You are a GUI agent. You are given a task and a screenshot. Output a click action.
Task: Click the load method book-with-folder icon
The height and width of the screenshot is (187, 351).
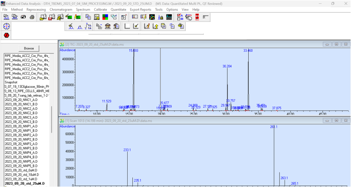43,17
